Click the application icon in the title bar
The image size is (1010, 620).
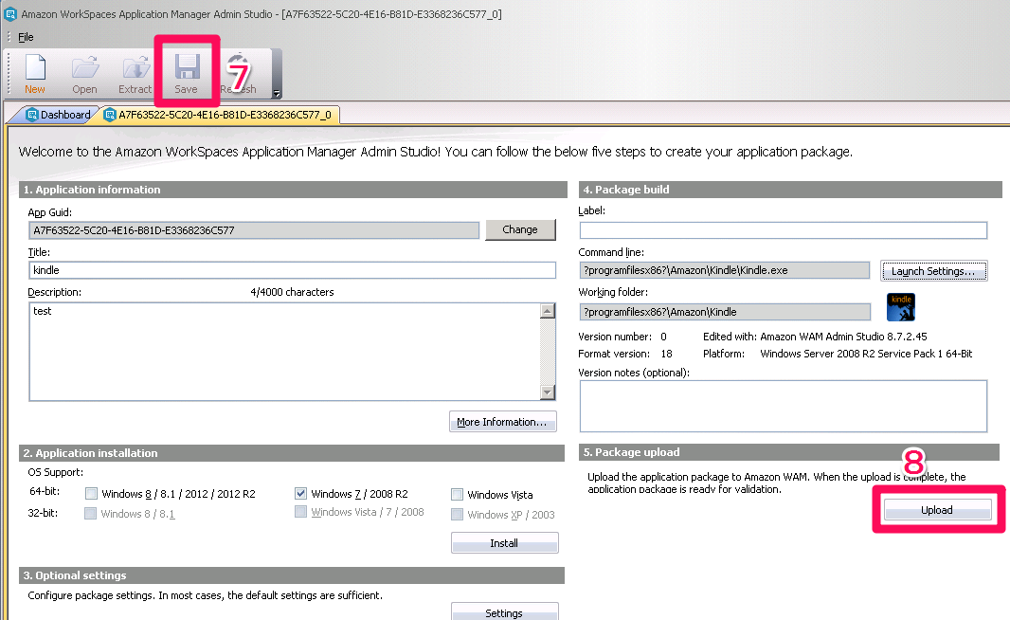pos(10,13)
